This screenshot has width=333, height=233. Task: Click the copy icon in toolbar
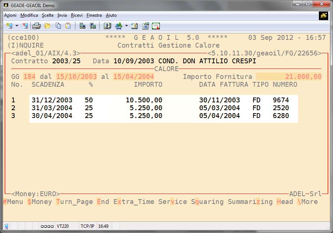click(58, 26)
